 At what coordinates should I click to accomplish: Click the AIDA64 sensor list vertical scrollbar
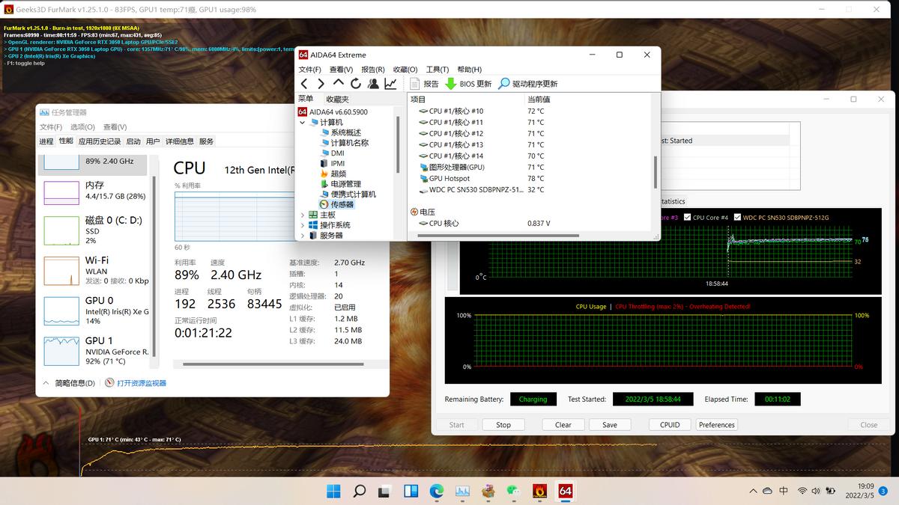tap(656, 172)
